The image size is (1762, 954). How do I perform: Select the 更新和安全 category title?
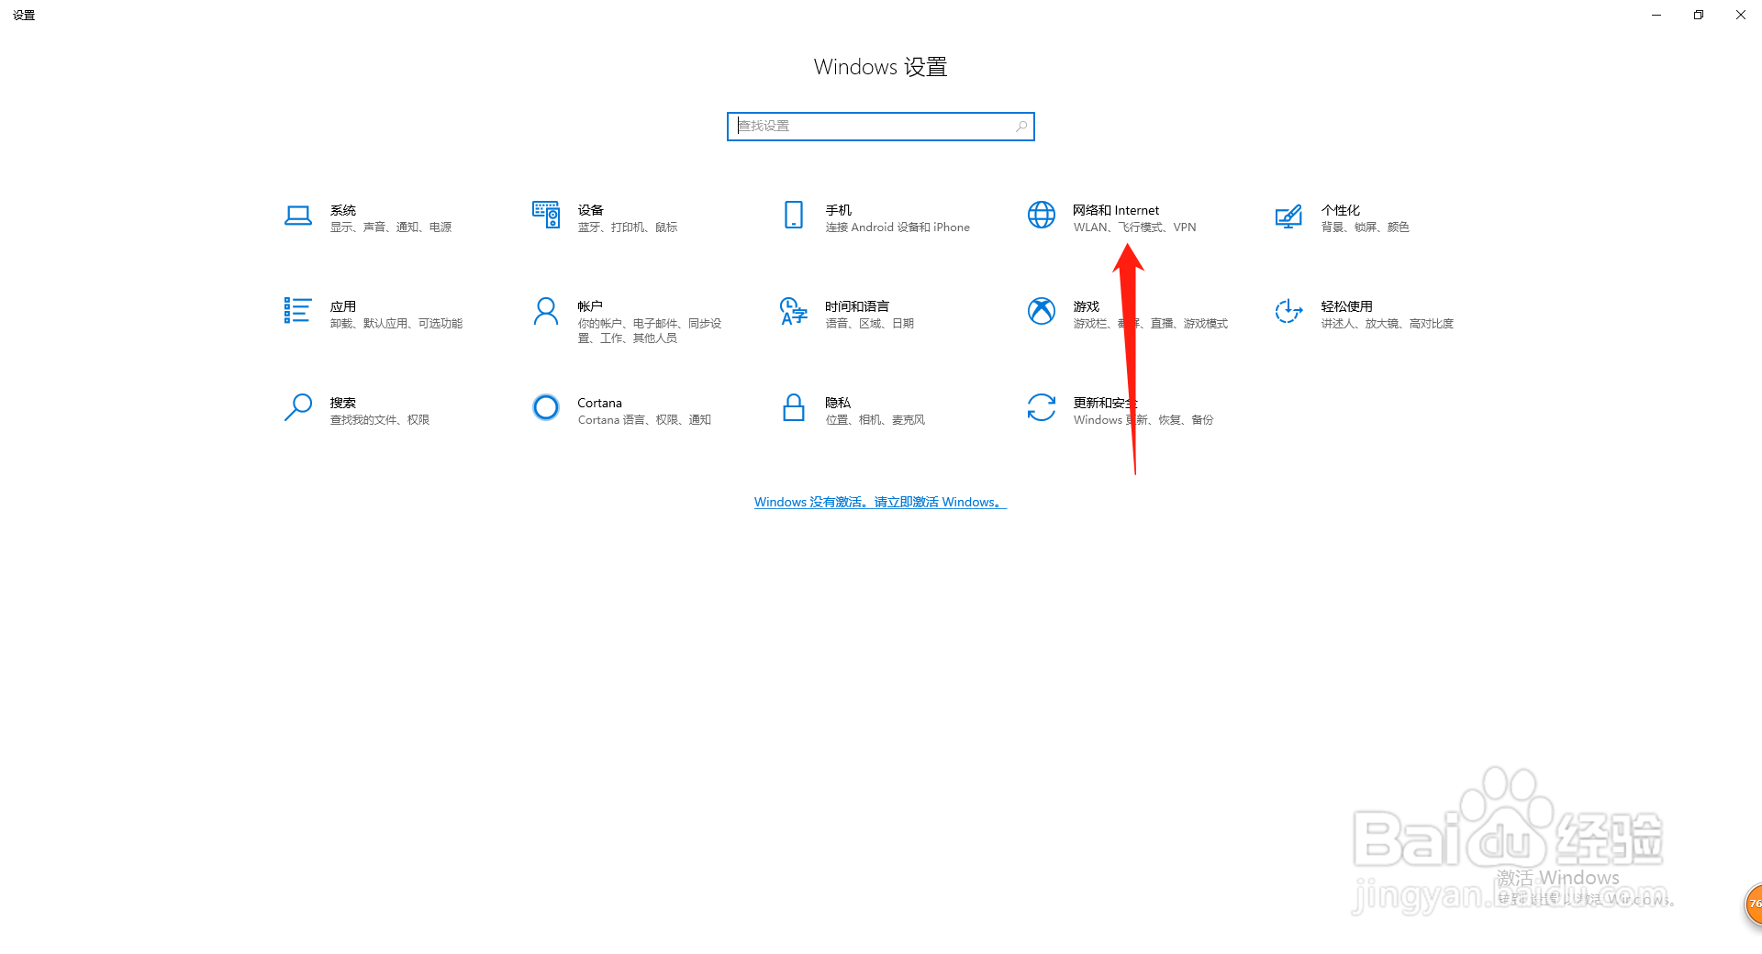(1105, 403)
